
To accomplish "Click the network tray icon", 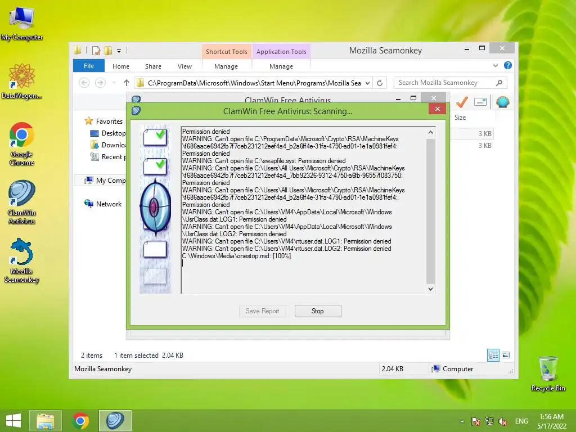I will click(489, 421).
